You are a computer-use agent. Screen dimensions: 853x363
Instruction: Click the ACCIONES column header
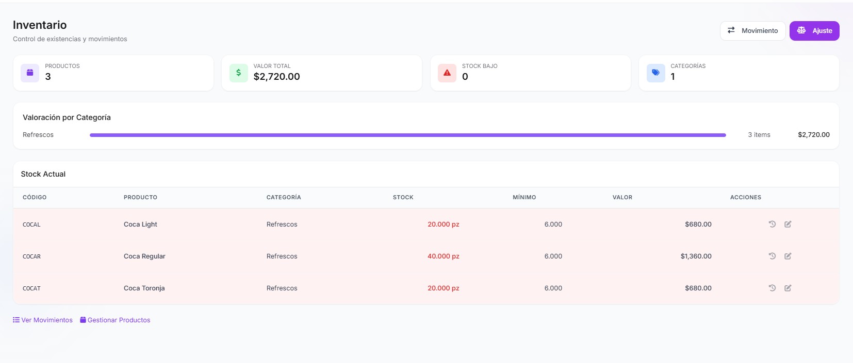(x=746, y=197)
